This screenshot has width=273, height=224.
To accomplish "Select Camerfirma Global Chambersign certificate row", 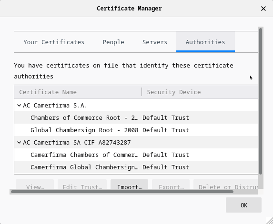I will pyautogui.click(x=136, y=167).
